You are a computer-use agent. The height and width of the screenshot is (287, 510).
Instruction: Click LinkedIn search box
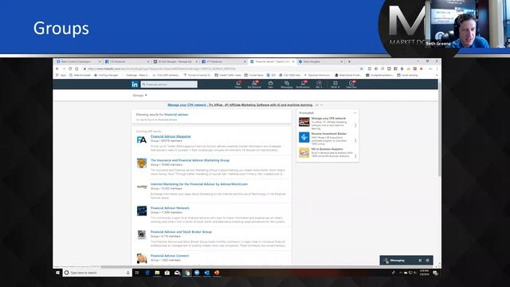pyautogui.click(x=169, y=85)
